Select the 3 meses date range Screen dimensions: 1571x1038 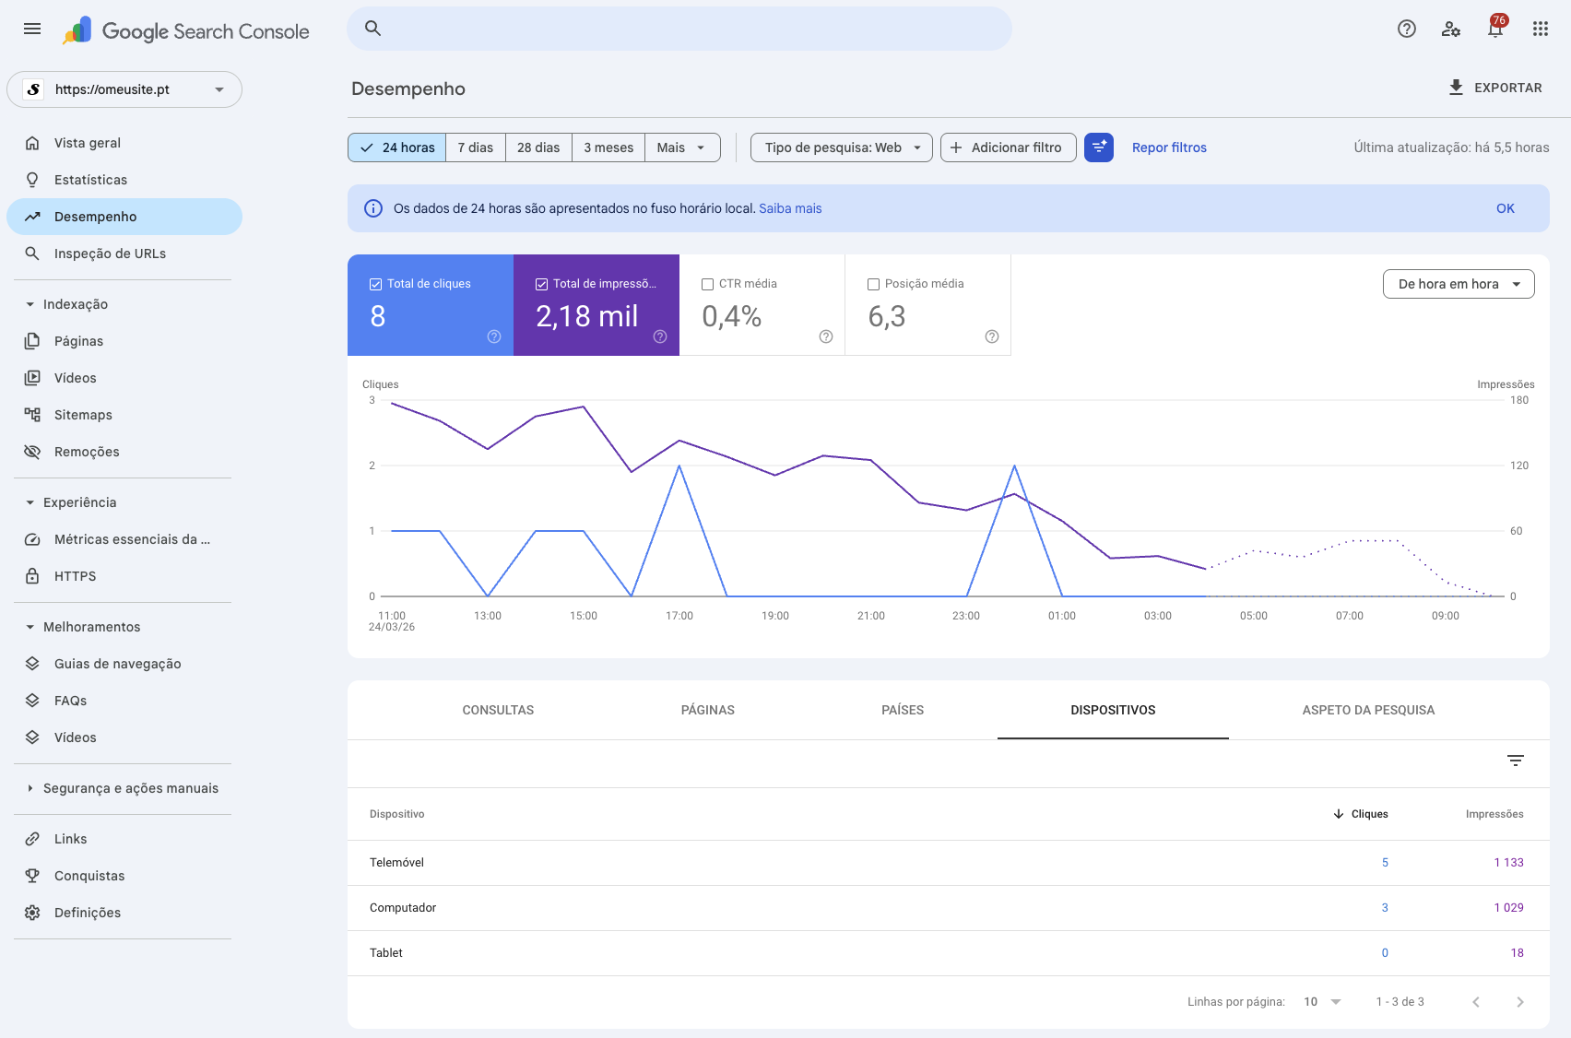tap(608, 147)
